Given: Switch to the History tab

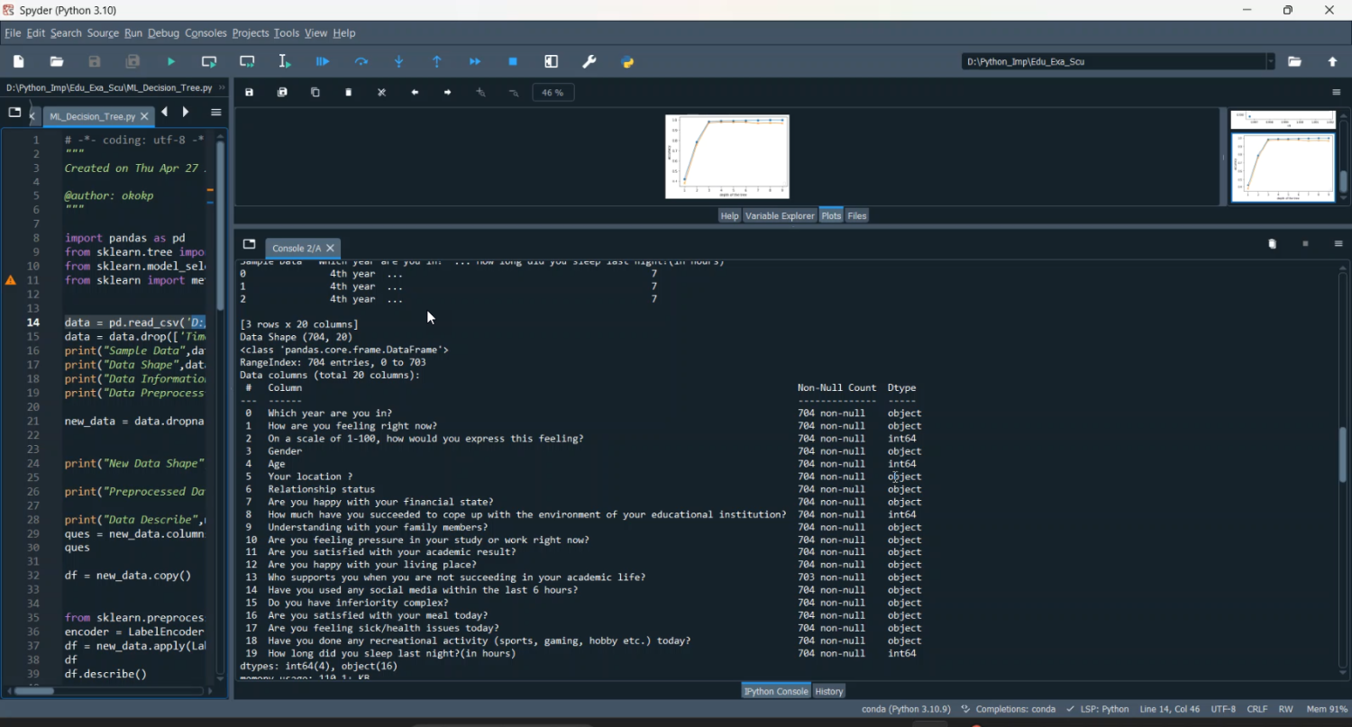Looking at the screenshot, I should coord(829,692).
